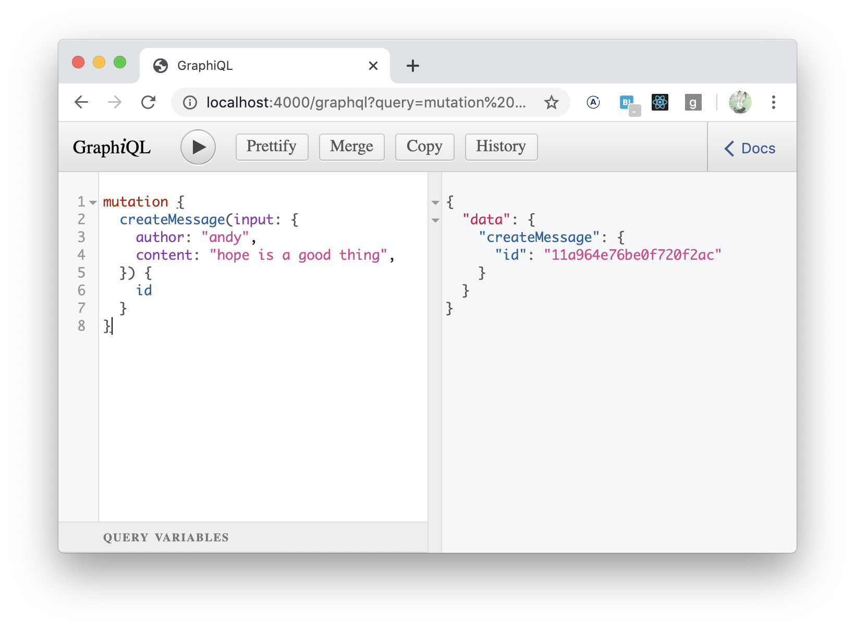Open a new browser tab
The image size is (855, 630).
coord(413,66)
